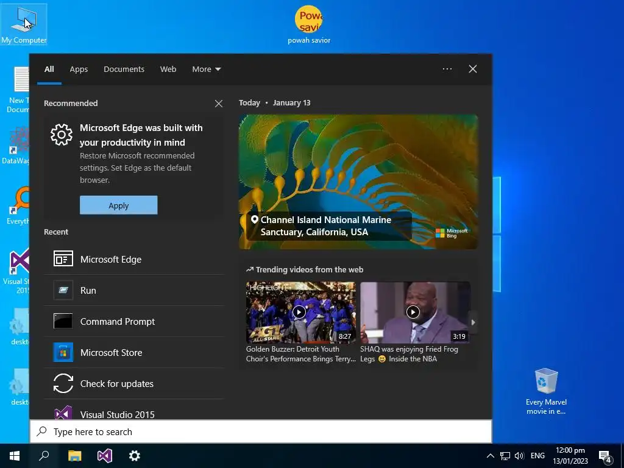Click the network icon in system tray
624x468 pixels.
(505, 456)
